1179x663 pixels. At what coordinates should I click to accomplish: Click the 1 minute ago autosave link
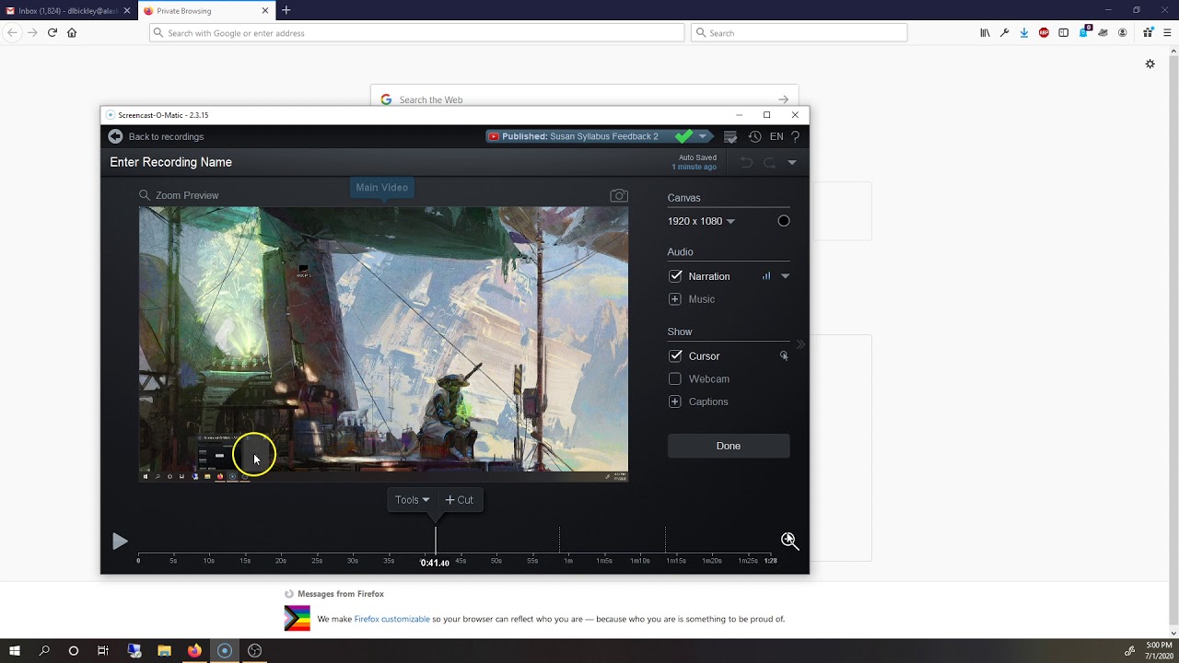pyautogui.click(x=694, y=167)
